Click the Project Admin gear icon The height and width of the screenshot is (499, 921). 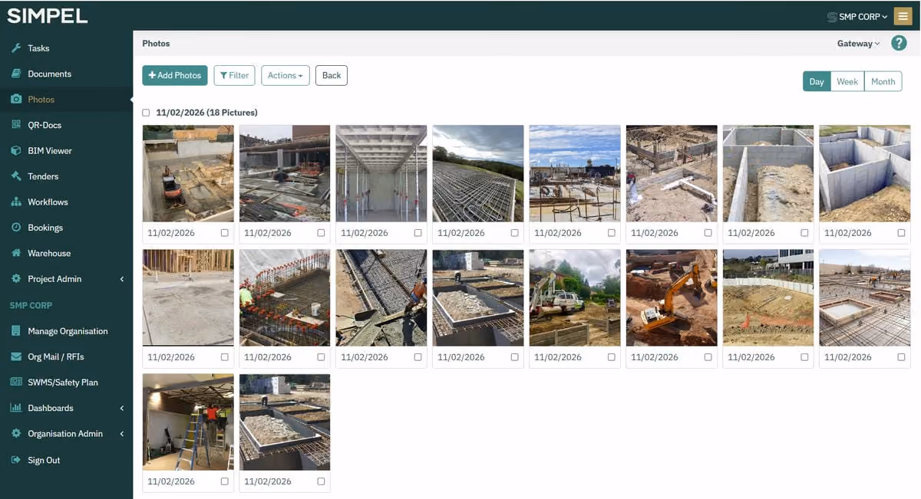click(16, 279)
